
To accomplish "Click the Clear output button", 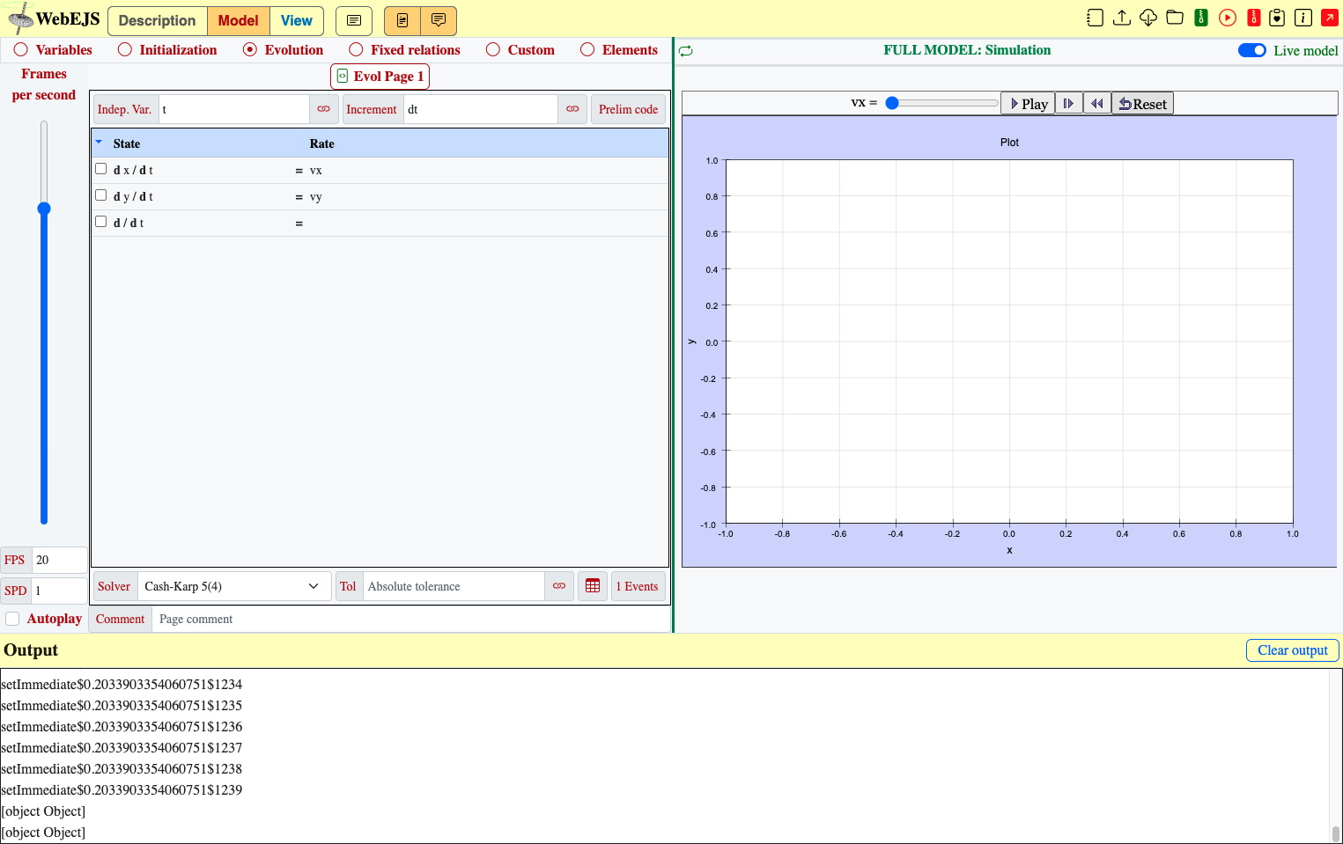I will (x=1292, y=650).
